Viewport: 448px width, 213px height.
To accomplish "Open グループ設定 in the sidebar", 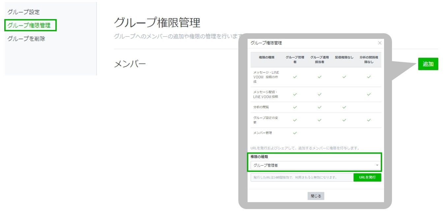I will pos(23,12).
